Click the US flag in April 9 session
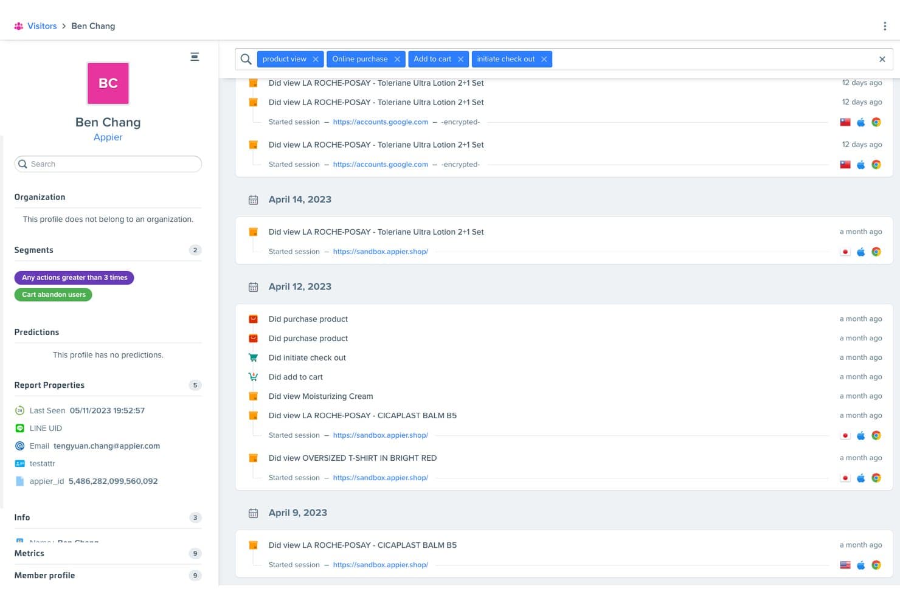Screen dimensions: 900x600 (845, 565)
